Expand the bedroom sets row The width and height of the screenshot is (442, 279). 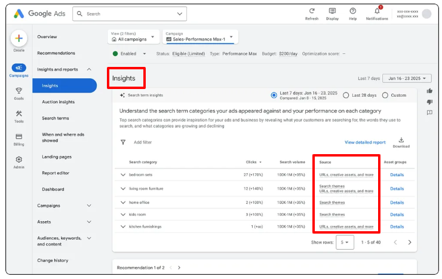pyautogui.click(x=123, y=175)
